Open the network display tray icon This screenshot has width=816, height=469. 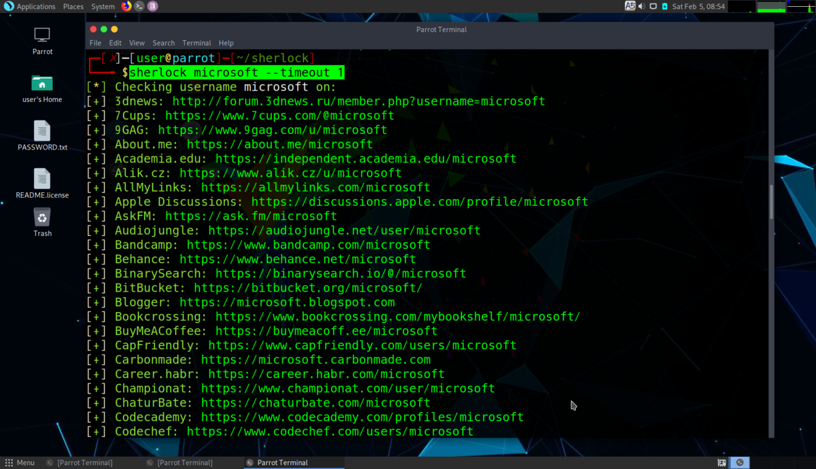(653, 6)
